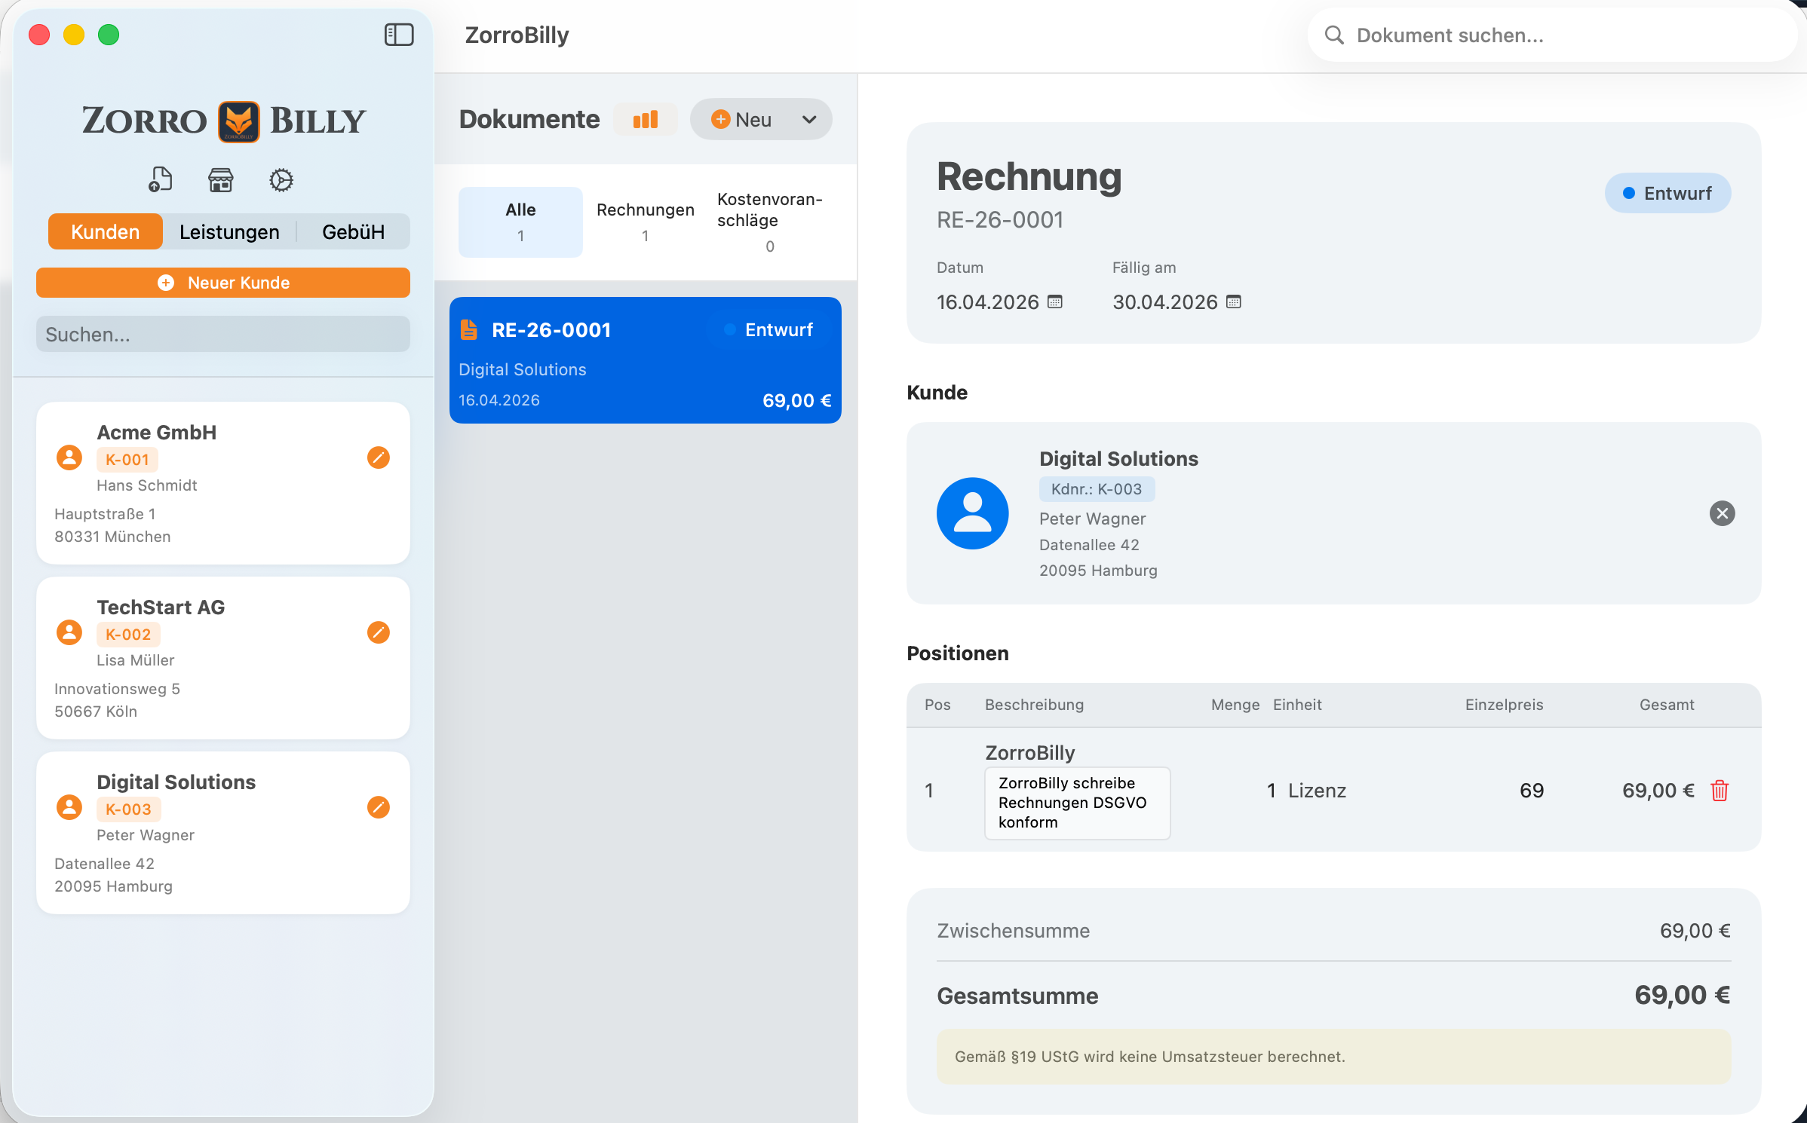Show all documents with Alle filter
The height and width of the screenshot is (1123, 1807).
pyautogui.click(x=520, y=222)
